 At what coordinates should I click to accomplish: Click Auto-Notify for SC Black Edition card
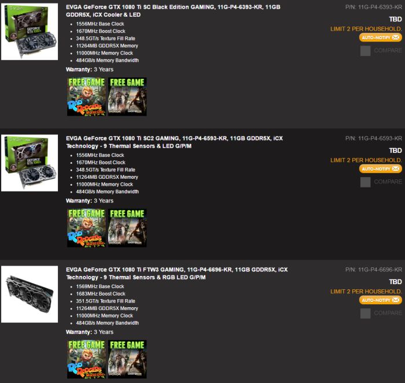point(381,38)
